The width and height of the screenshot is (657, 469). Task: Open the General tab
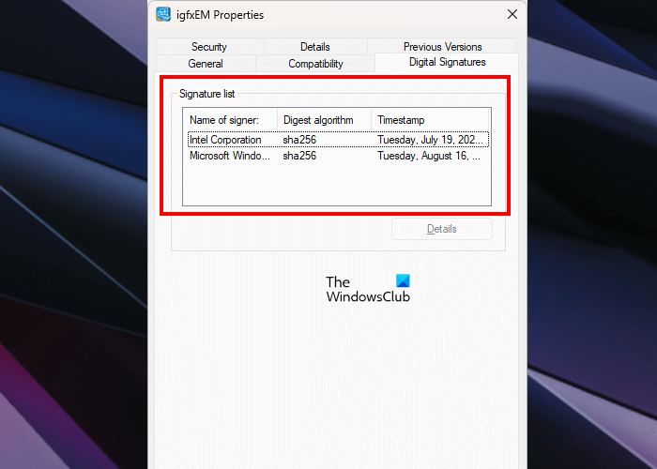tap(206, 64)
